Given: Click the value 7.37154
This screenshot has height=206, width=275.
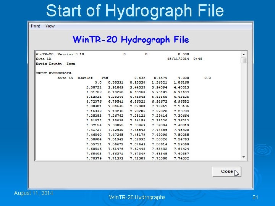Looking at the screenshot, I should pos(94,125).
